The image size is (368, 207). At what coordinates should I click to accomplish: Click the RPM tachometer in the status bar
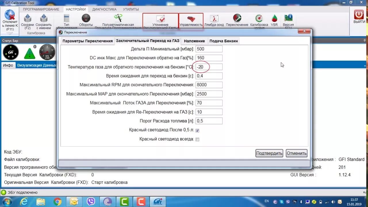pyautogui.click(x=47, y=52)
